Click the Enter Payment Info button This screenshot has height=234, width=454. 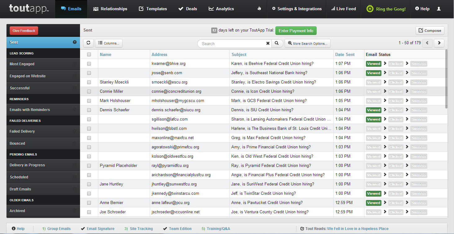tap(296, 31)
